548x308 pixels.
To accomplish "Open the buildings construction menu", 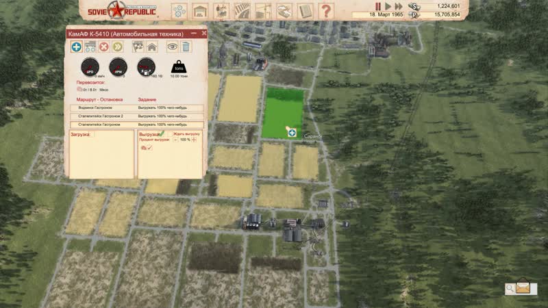I will coord(200,12).
